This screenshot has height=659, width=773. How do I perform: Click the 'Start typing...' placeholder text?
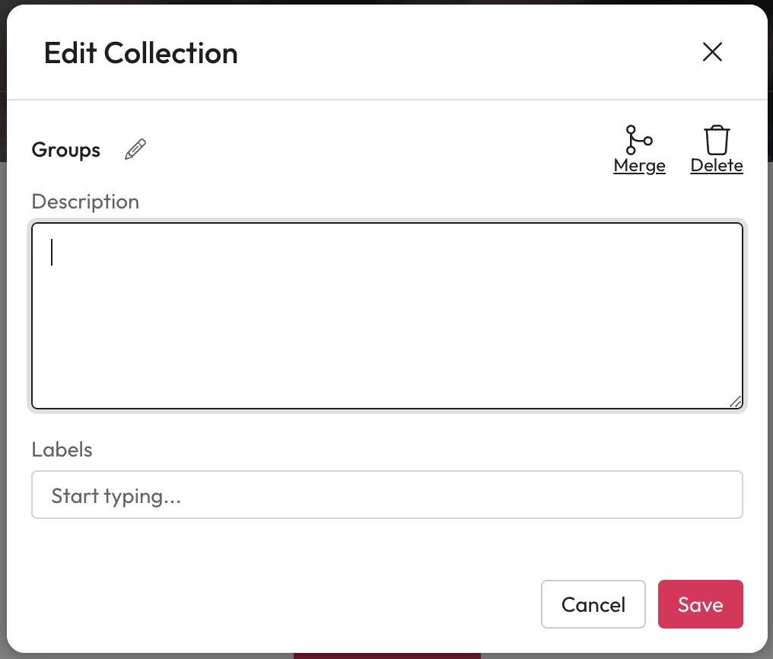(x=116, y=496)
